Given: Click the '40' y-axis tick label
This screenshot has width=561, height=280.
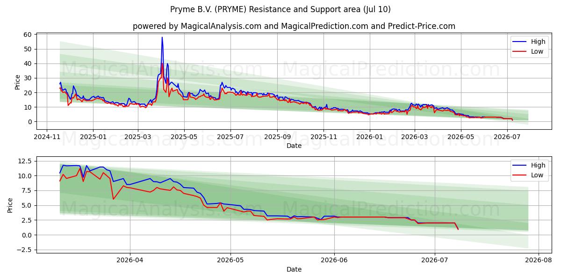Looking at the screenshot, I should point(28,63).
